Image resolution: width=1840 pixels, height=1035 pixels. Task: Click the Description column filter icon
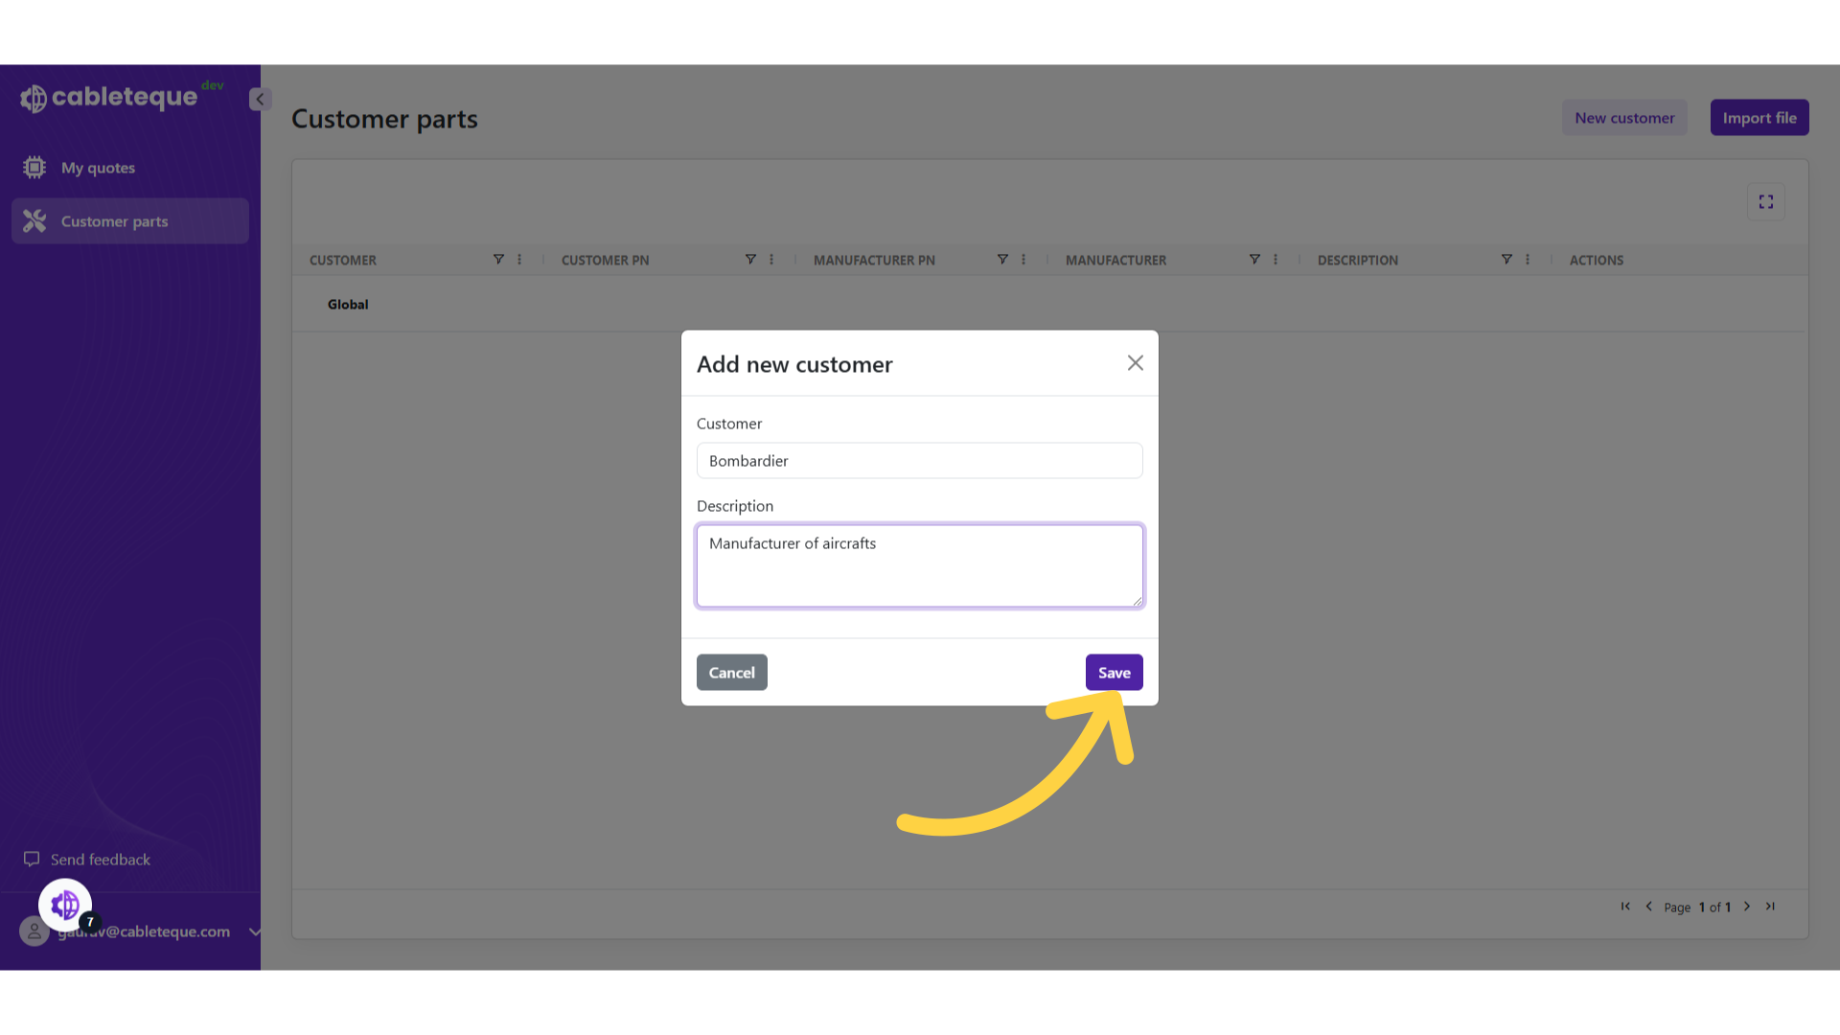(x=1506, y=260)
